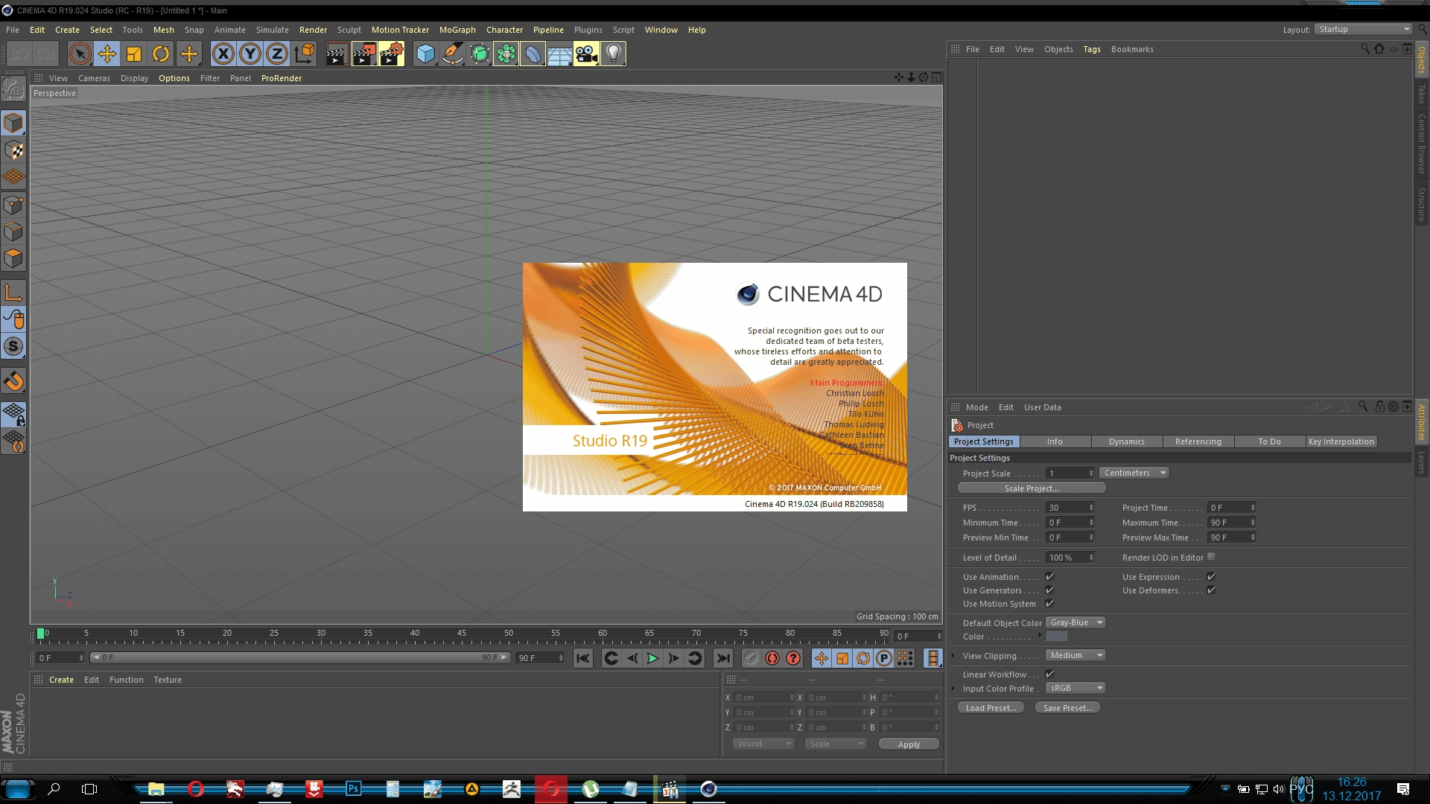Switch to the Dynamics tab

pyautogui.click(x=1126, y=442)
